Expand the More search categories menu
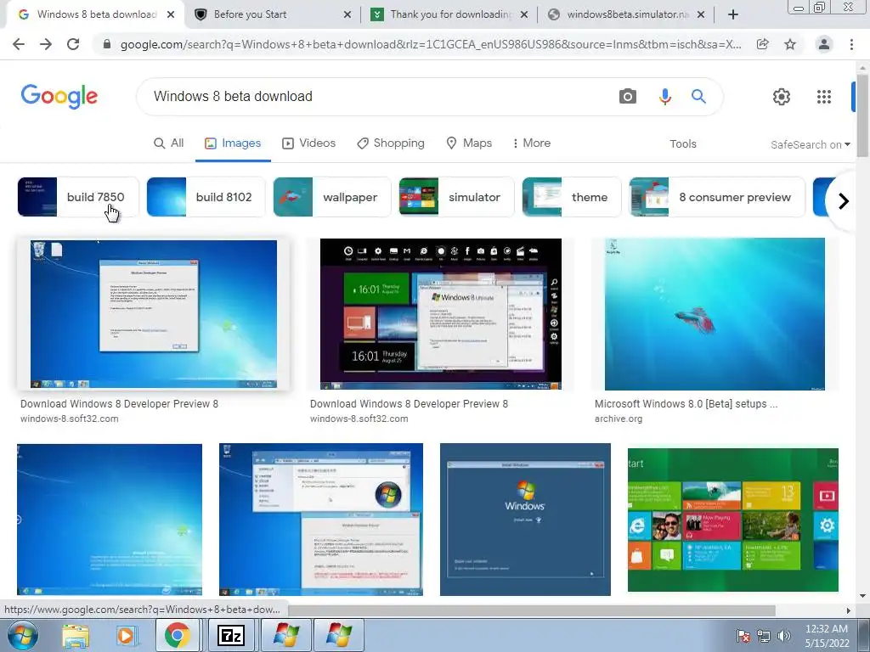This screenshot has width=870, height=652. pos(532,143)
